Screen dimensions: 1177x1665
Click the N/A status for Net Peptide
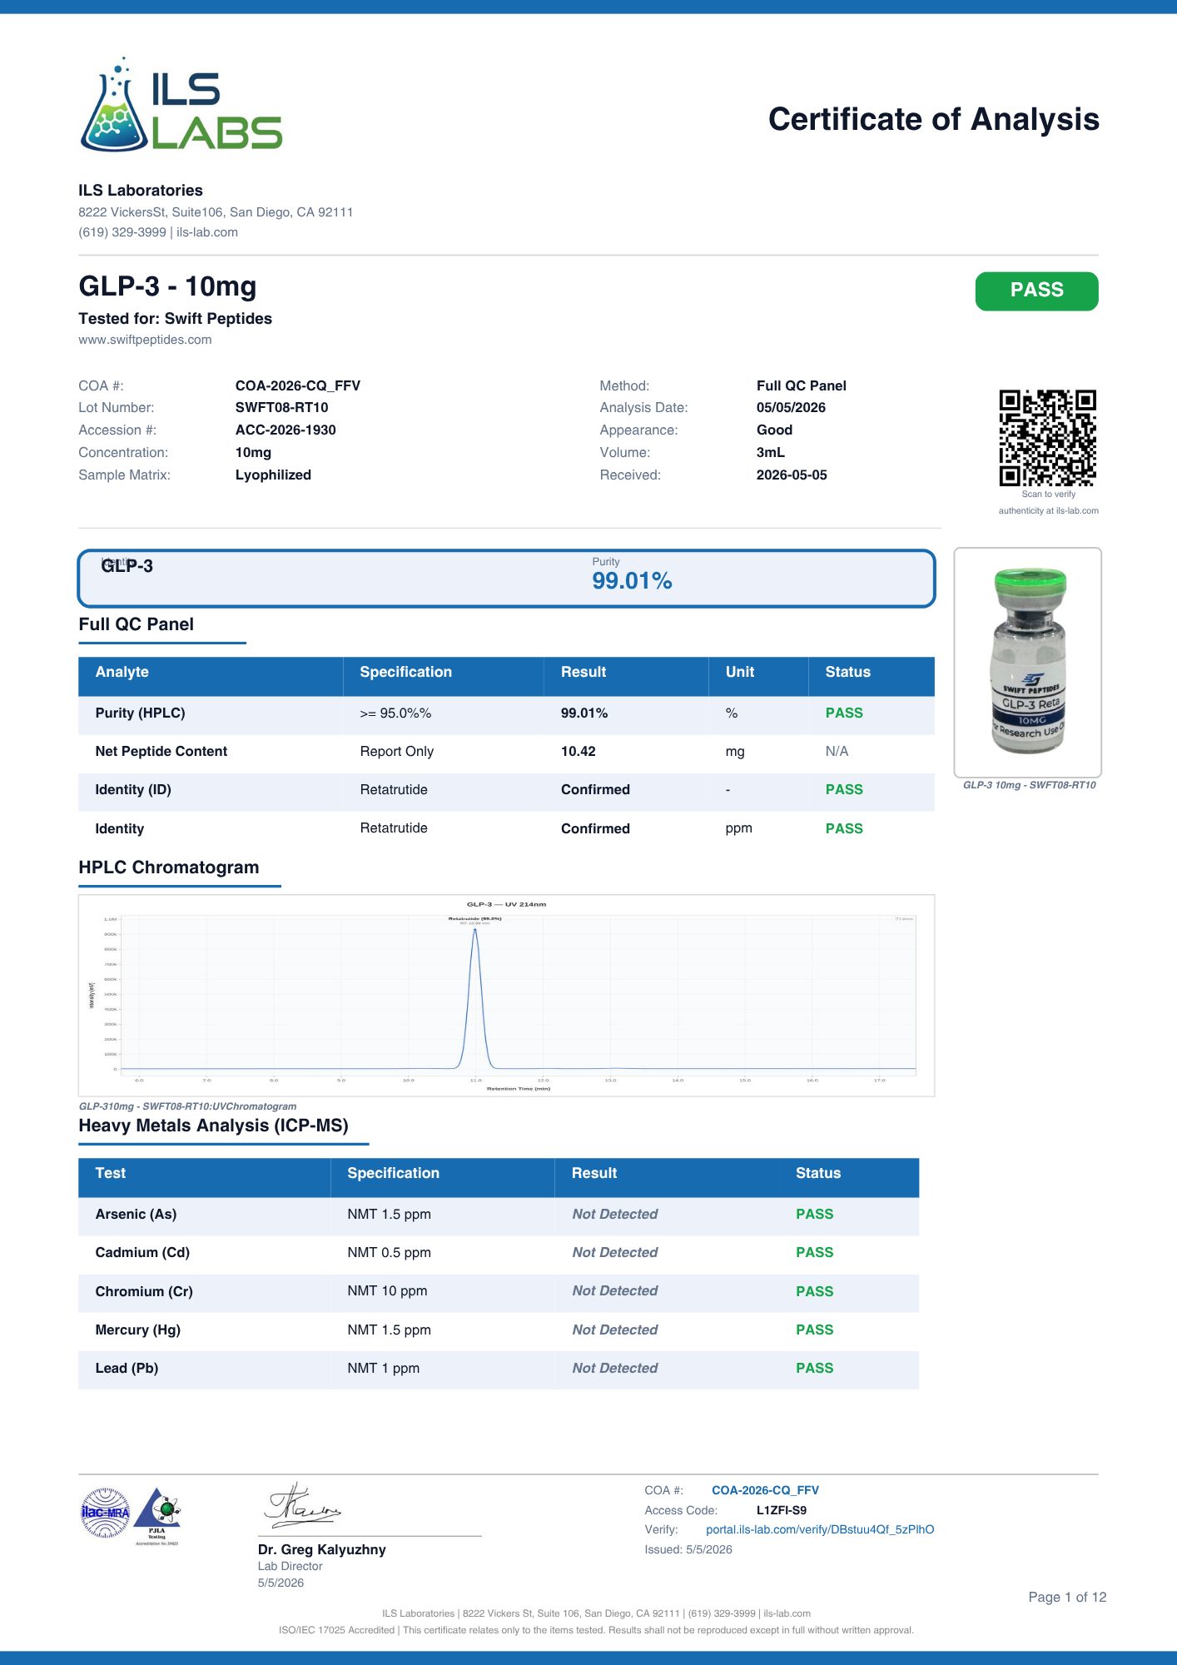pos(837,751)
